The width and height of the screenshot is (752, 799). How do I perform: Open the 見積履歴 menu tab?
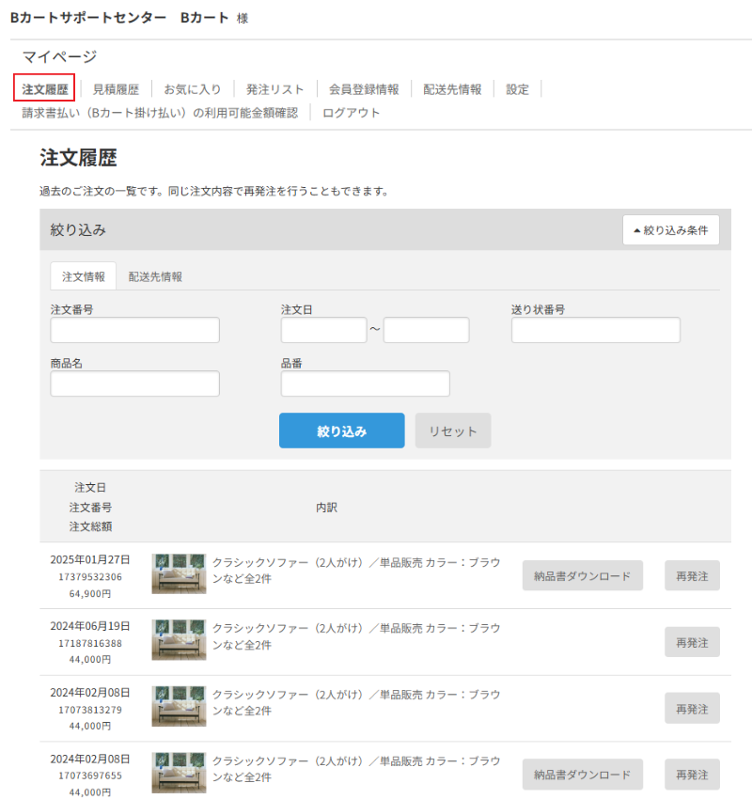[x=116, y=89]
